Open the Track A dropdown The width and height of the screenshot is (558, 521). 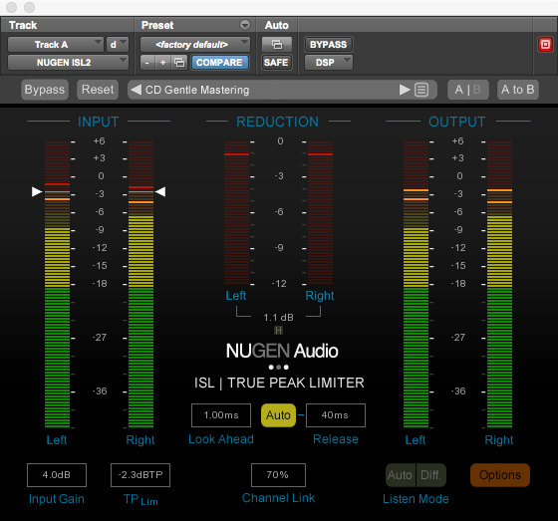click(56, 45)
